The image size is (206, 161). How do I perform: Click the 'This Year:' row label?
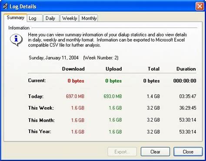click(40, 131)
